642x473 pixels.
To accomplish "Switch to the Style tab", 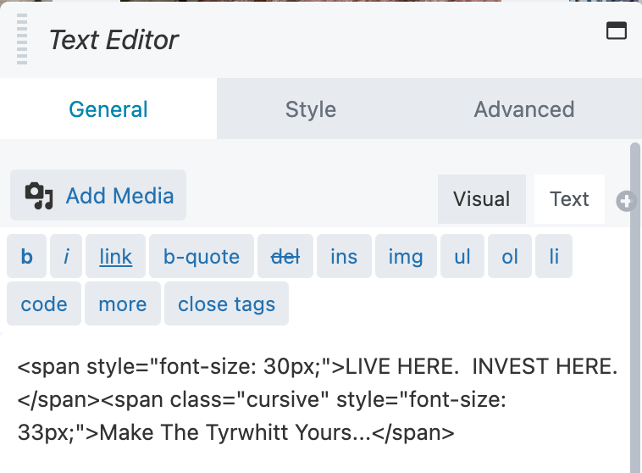I will pyautogui.click(x=311, y=109).
